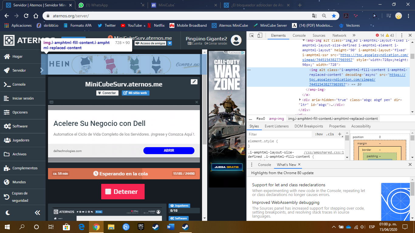Click the pencil edit icon beside the server address
Image resolution: width=415 pixels, height=233 pixels.
tap(194, 82)
